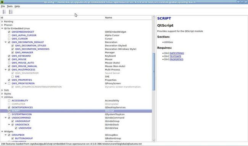The image size is (248, 146).
Task: Uncheck the UNDOGROUP checkbox
Action: coord(13,121)
